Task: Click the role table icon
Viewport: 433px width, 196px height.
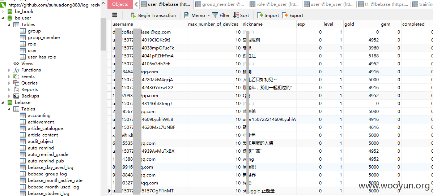Action: coord(23,44)
